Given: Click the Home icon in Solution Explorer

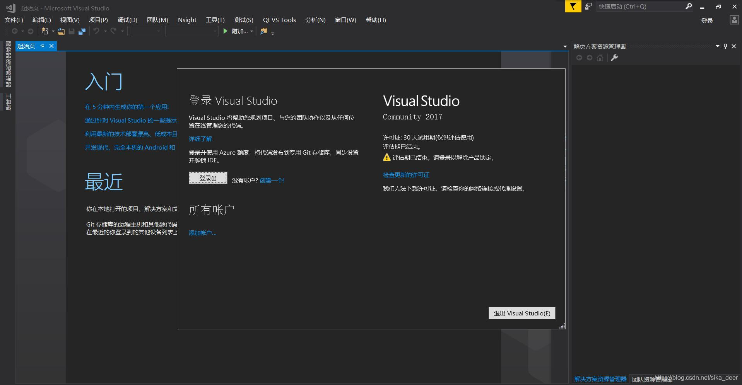Looking at the screenshot, I should pos(600,58).
